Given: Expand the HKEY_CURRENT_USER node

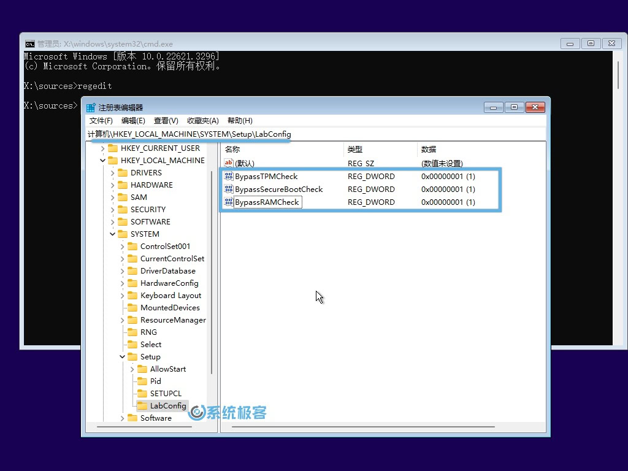Looking at the screenshot, I should click(x=102, y=148).
